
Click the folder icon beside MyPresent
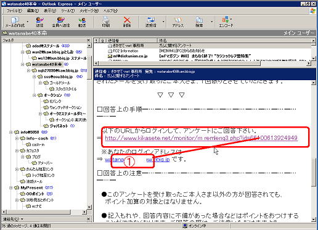17,187
